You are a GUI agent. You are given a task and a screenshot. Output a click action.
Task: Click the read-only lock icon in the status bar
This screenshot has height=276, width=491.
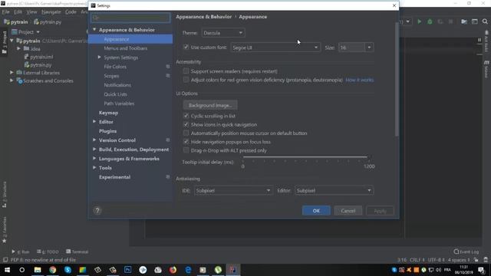[476, 260]
